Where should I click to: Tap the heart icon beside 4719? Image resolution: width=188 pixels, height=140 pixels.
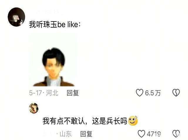(x=142, y=134)
